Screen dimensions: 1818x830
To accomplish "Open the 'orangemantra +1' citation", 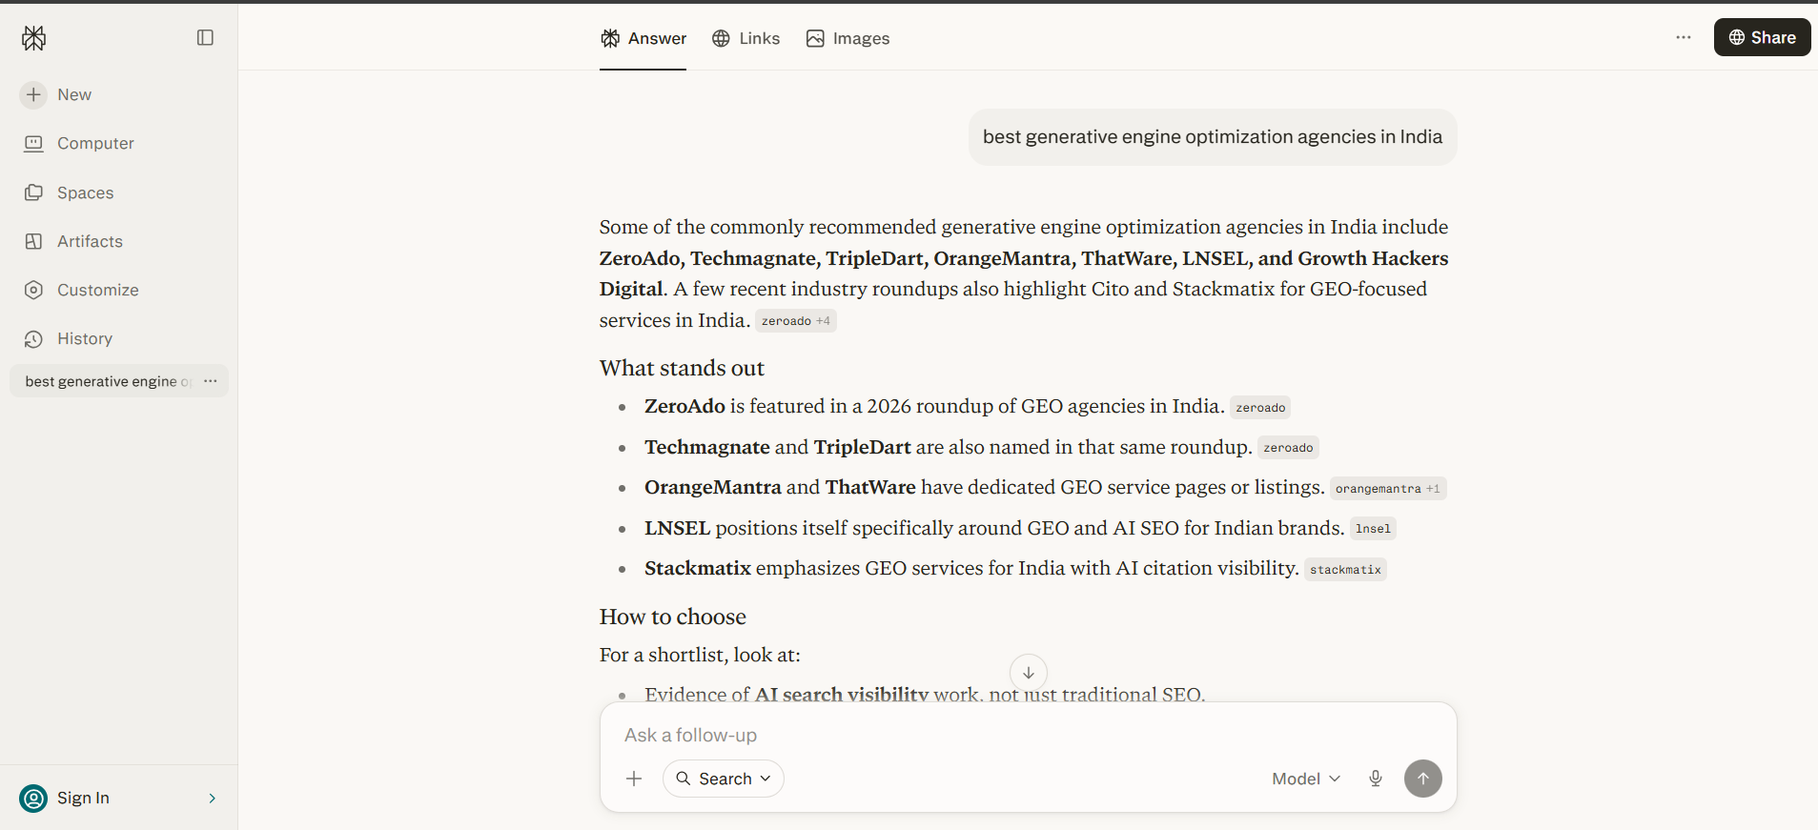I will 1388,489.
